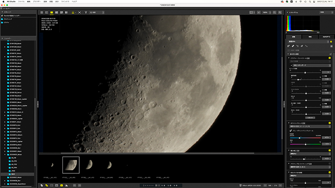Toggle the Exposure Compensation yellow checkbox
Image resolution: width=335 pixels, height=188 pixels.
point(330,150)
